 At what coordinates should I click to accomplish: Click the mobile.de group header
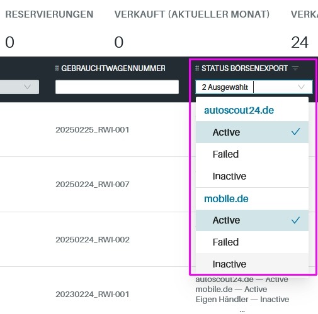point(226,198)
